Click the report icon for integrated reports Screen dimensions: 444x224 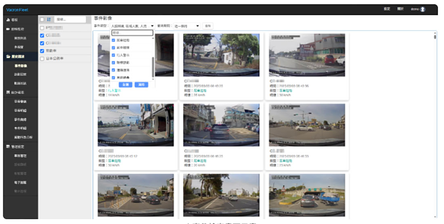click(8, 93)
